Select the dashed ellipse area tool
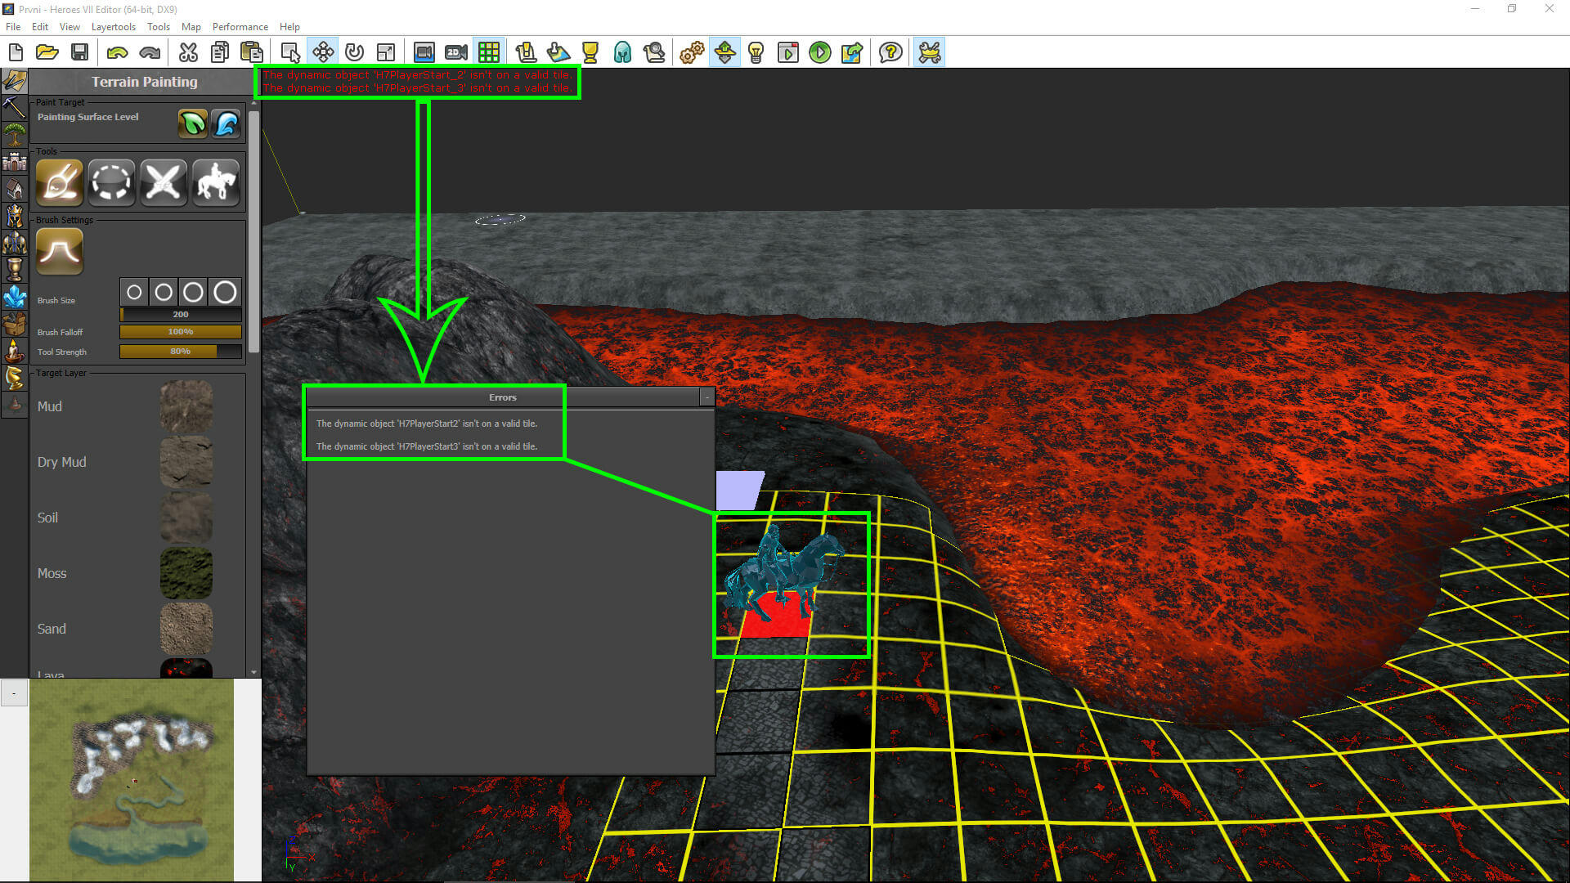 [111, 182]
